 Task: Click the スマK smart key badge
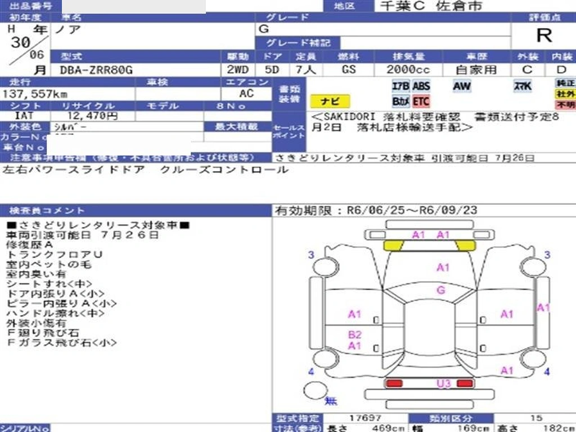522,86
